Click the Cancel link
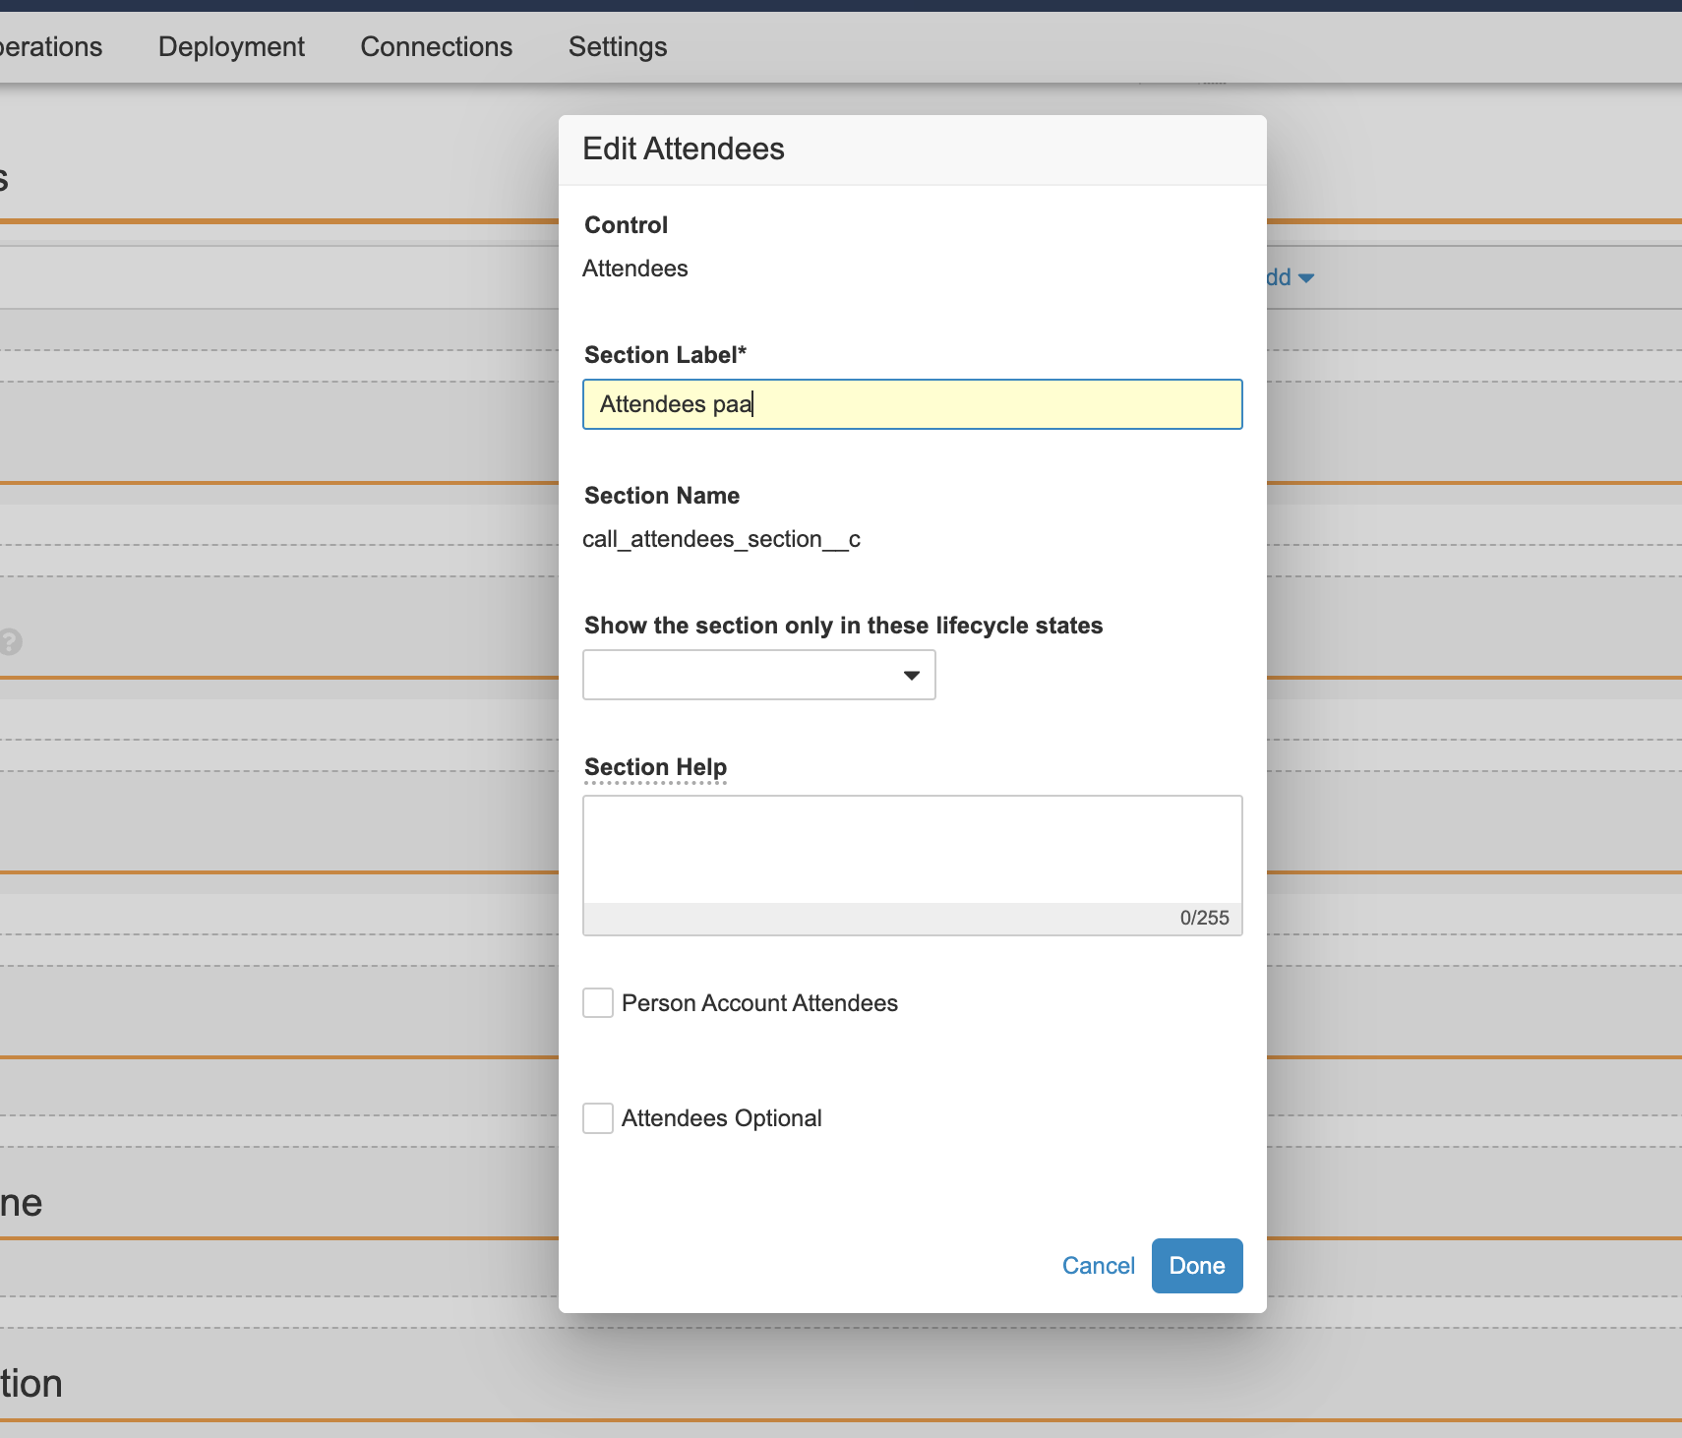The image size is (1682, 1438). point(1098,1266)
